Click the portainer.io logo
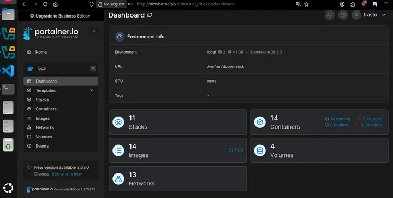Image resolution: width=393 pixels, height=198 pixels. click(x=51, y=33)
